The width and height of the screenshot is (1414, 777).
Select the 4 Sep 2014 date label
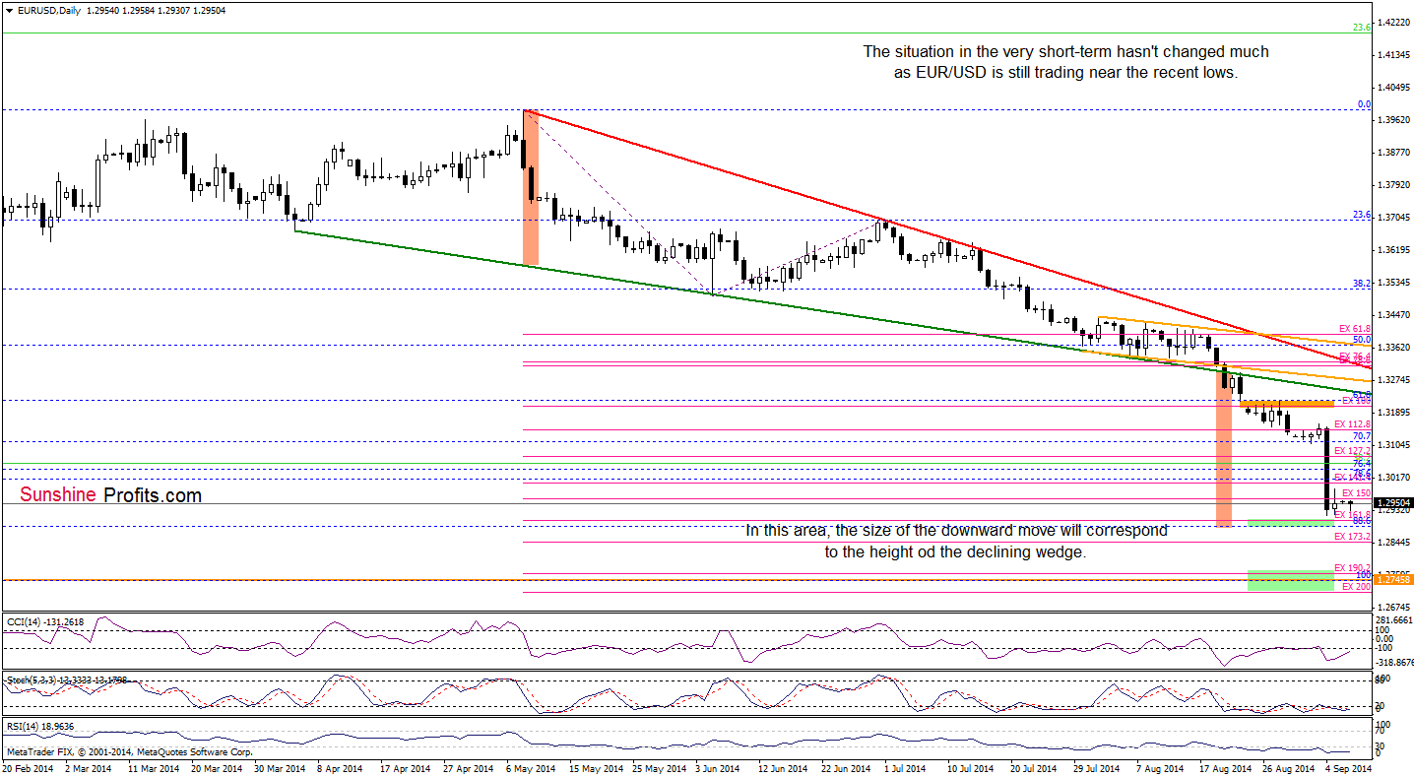[x=1347, y=767]
